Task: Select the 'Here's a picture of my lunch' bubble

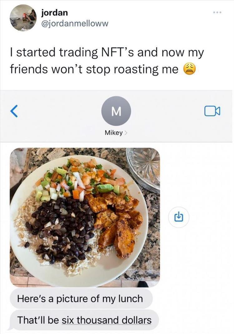Action: pyautogui.click(x=81, y=298)
